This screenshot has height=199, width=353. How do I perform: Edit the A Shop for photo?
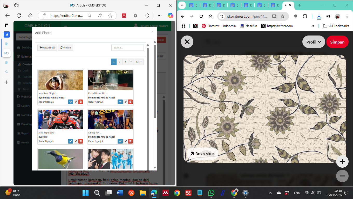[126, 141]
